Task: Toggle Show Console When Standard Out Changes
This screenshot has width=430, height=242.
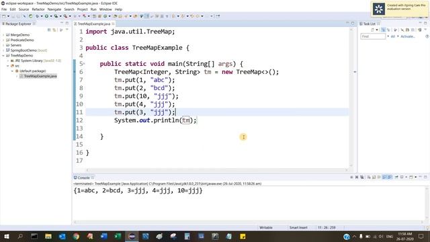Action: coord(385,177)
